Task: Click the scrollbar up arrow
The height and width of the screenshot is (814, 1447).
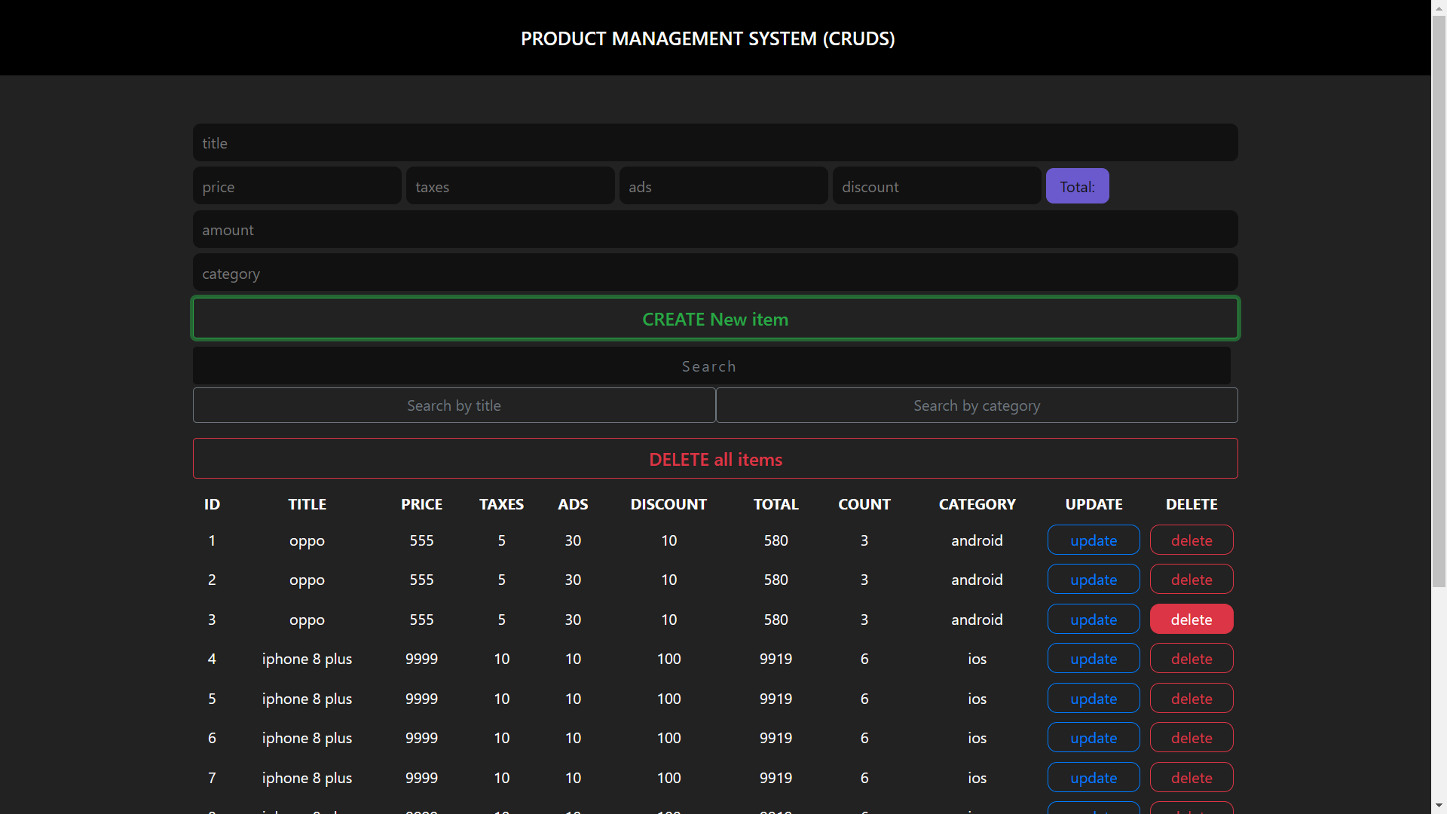Action: 1439,7
